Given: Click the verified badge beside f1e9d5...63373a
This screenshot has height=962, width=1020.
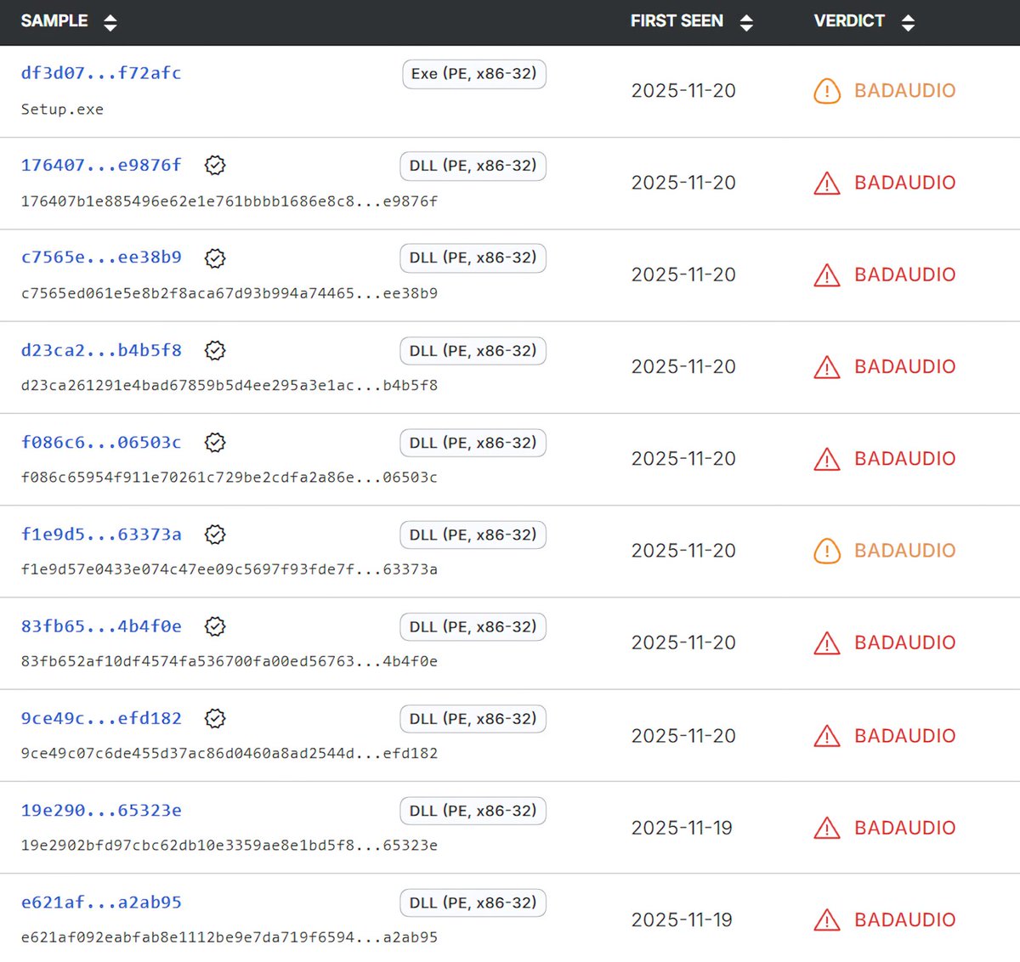Looking at the screenshot, I should coord(215,535).
